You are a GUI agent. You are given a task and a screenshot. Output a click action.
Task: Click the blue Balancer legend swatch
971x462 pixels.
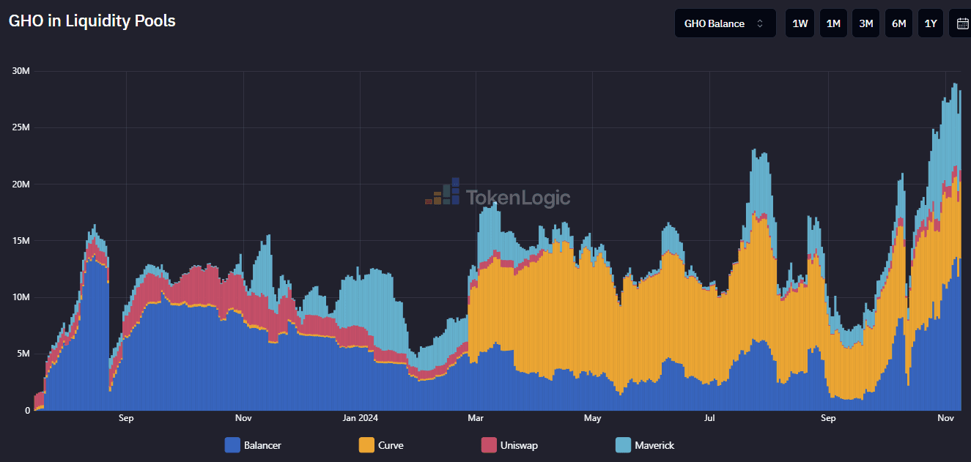(232, 445)
